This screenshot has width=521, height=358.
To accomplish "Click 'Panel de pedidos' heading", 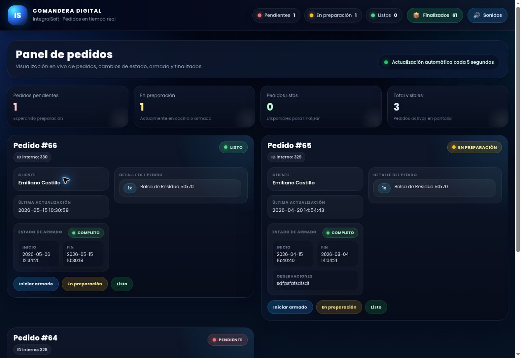I will [64, 55].
